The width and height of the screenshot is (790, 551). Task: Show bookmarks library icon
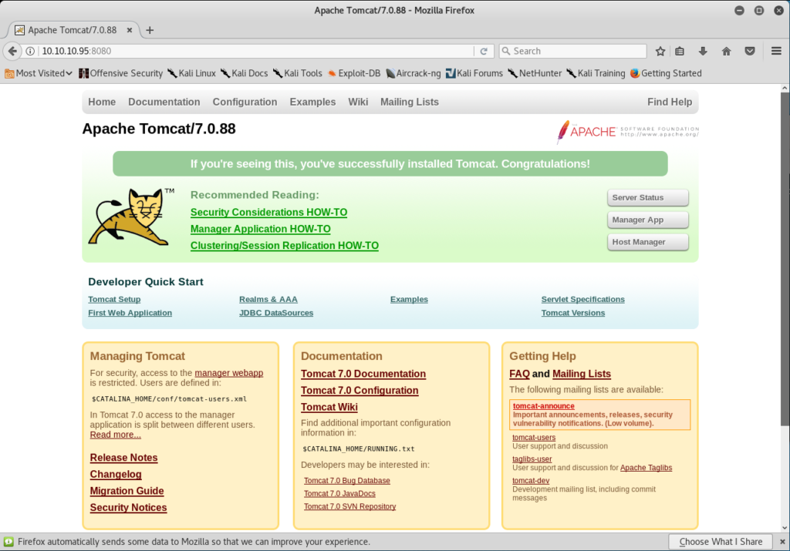tap(680, 51)
